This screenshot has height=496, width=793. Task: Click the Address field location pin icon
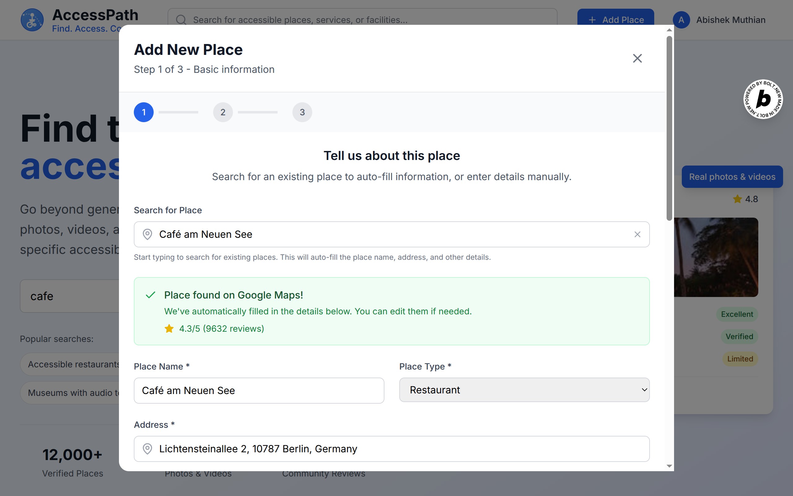coord(147,449)
